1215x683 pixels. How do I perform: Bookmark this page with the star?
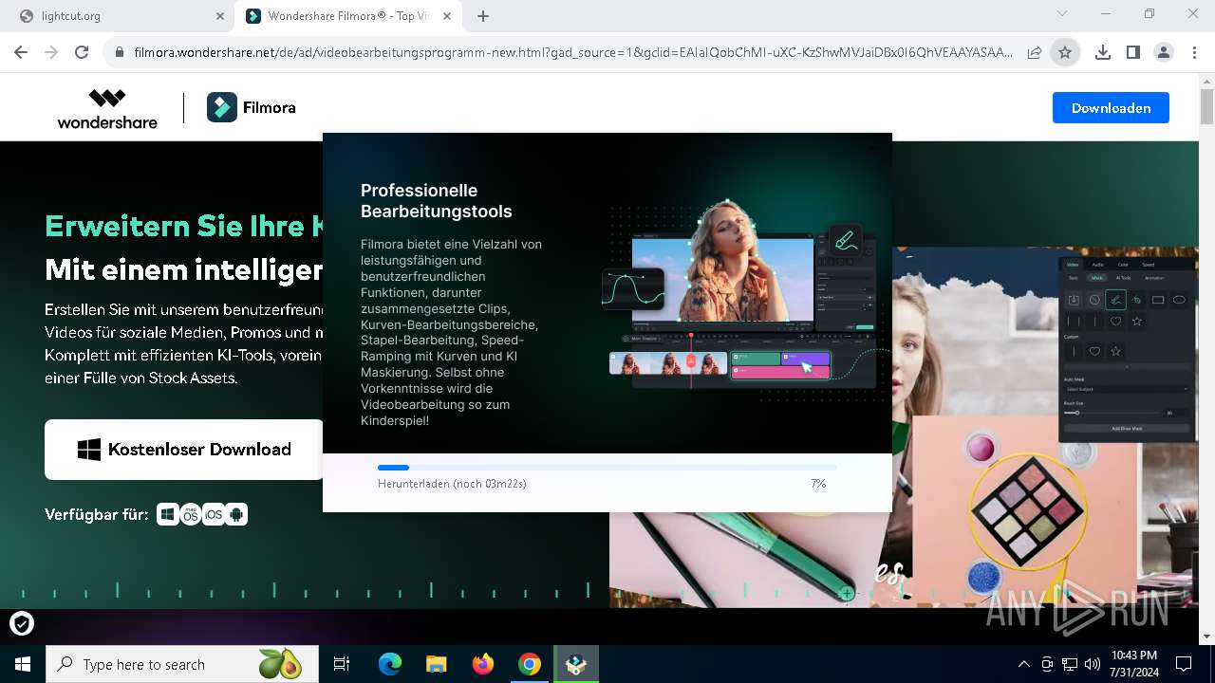coord(1065,53)
